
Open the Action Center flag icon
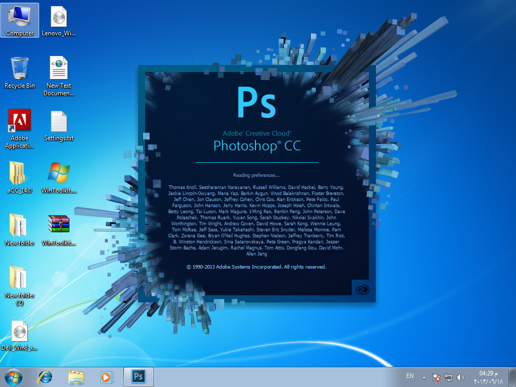(436, 377)
